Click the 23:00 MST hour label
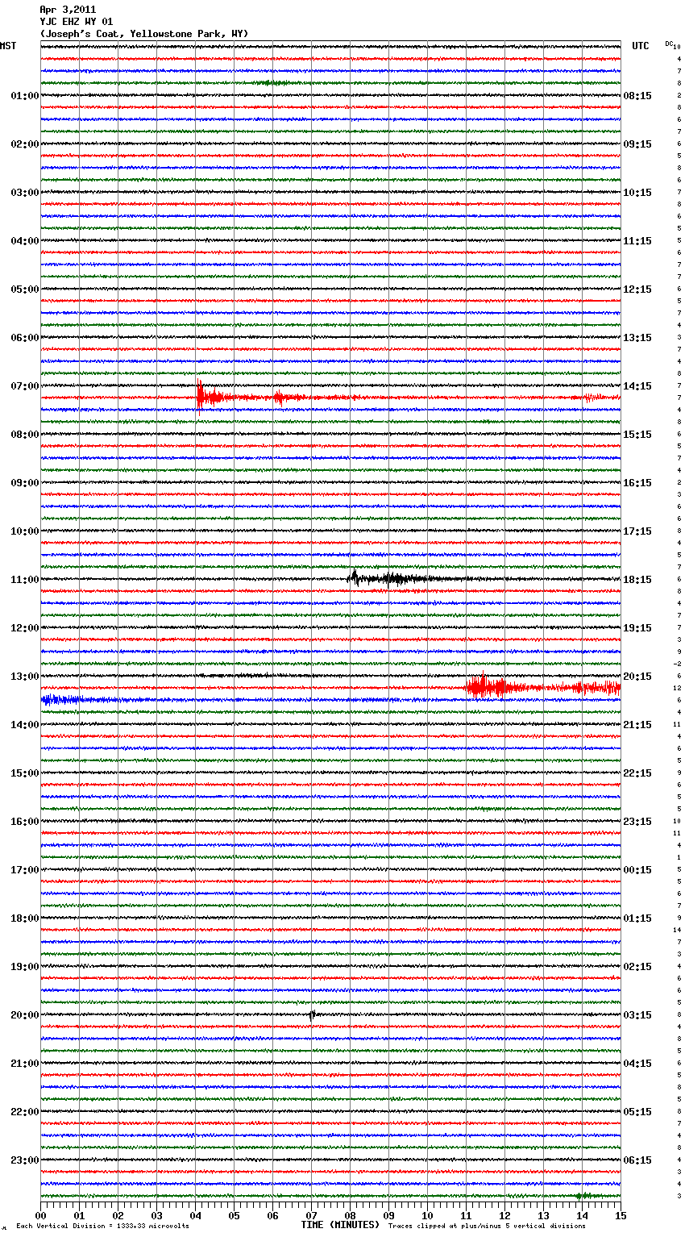 (x=24, y=1160)
